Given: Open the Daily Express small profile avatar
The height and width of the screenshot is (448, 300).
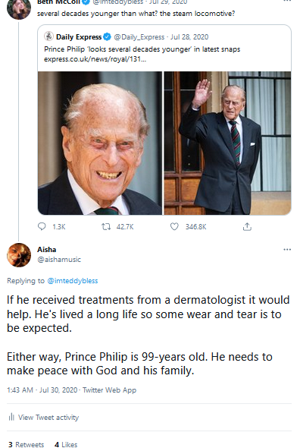Looking at the screenshot, I should 48,36.
